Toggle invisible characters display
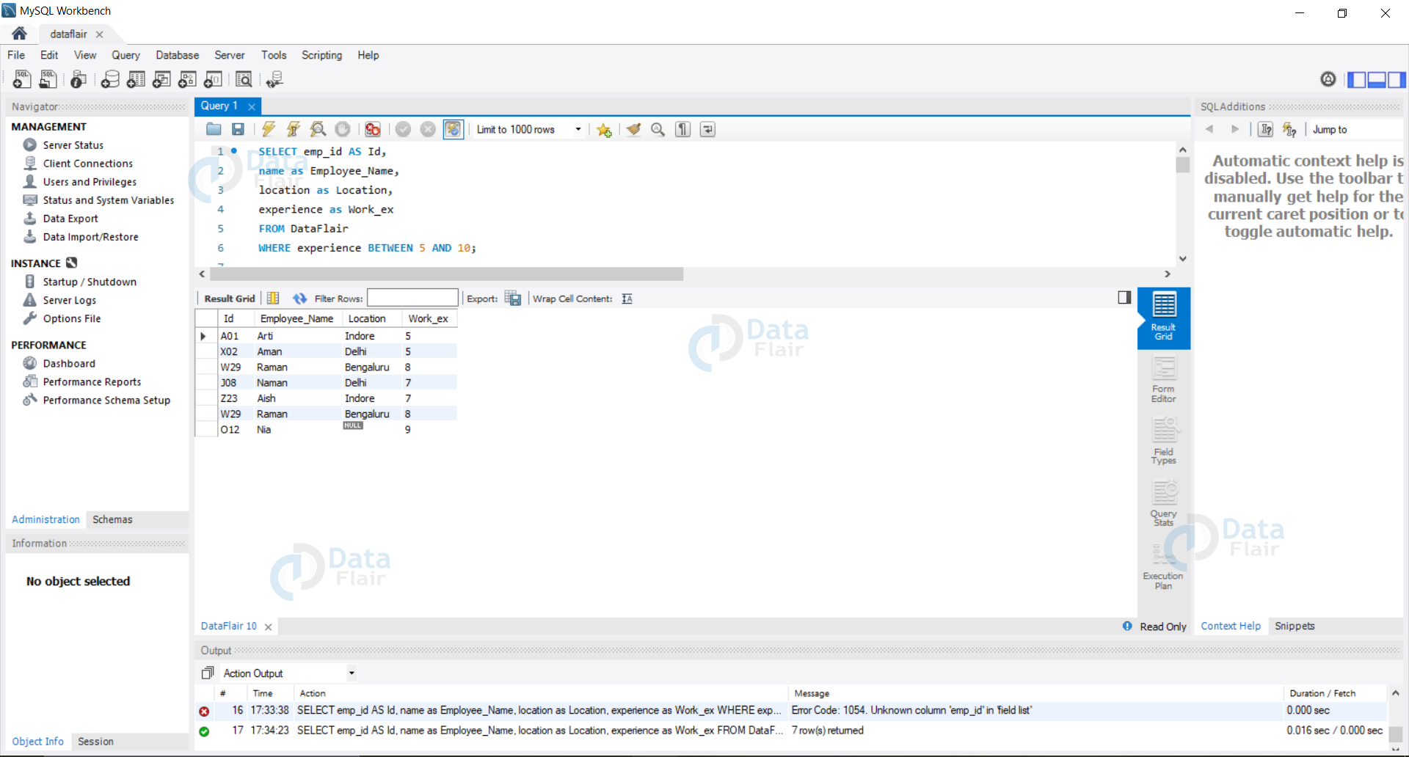Screen dimensions: 1409x757 click(683, 130)
